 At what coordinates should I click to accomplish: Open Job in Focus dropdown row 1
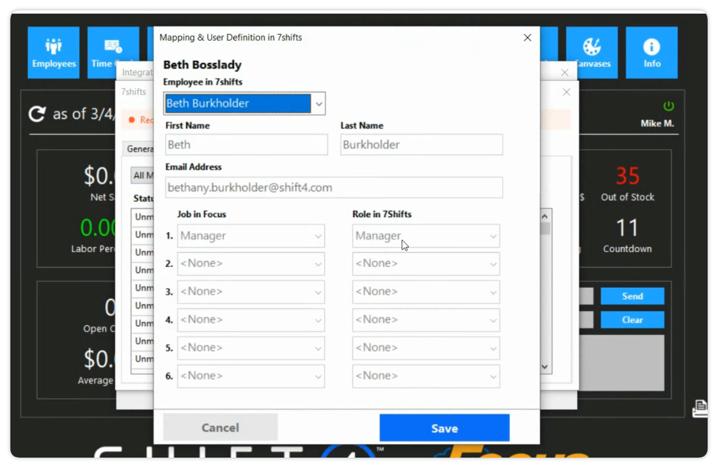click(x=251, y=236)
